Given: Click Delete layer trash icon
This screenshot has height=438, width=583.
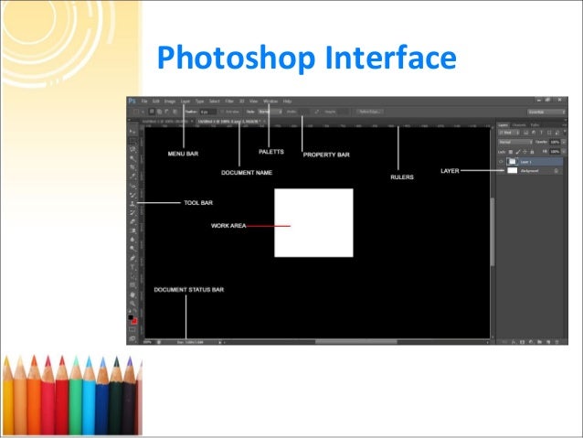Looking at the screenshot, I should (x=557, y=342).
